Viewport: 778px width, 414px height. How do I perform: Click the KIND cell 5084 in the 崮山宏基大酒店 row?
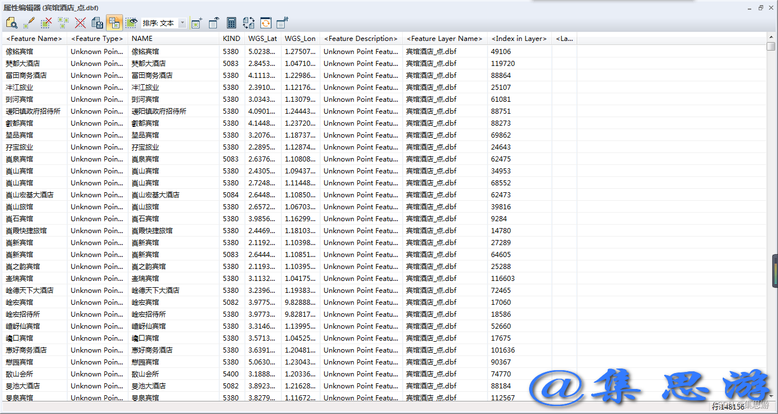pos(232,194)
